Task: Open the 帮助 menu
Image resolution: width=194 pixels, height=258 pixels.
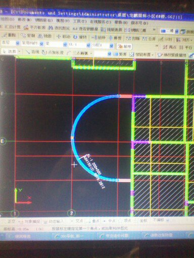Action: pyautogui.click(x=121, y=22)
